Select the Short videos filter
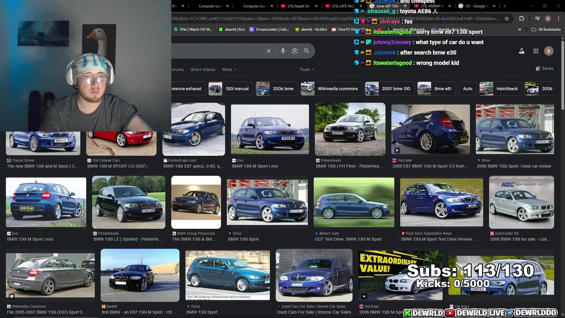Viewport: 565px width, 318px height. point(203,69)
